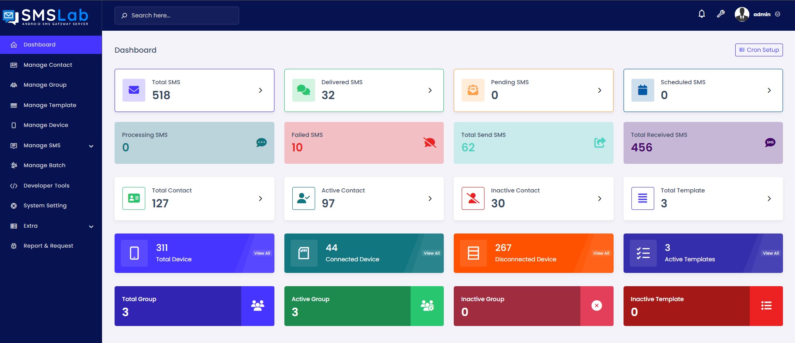This screenshot has height=343, width=795.
Task: Click the Total SMS envelope icon
Action: point(134,90)
